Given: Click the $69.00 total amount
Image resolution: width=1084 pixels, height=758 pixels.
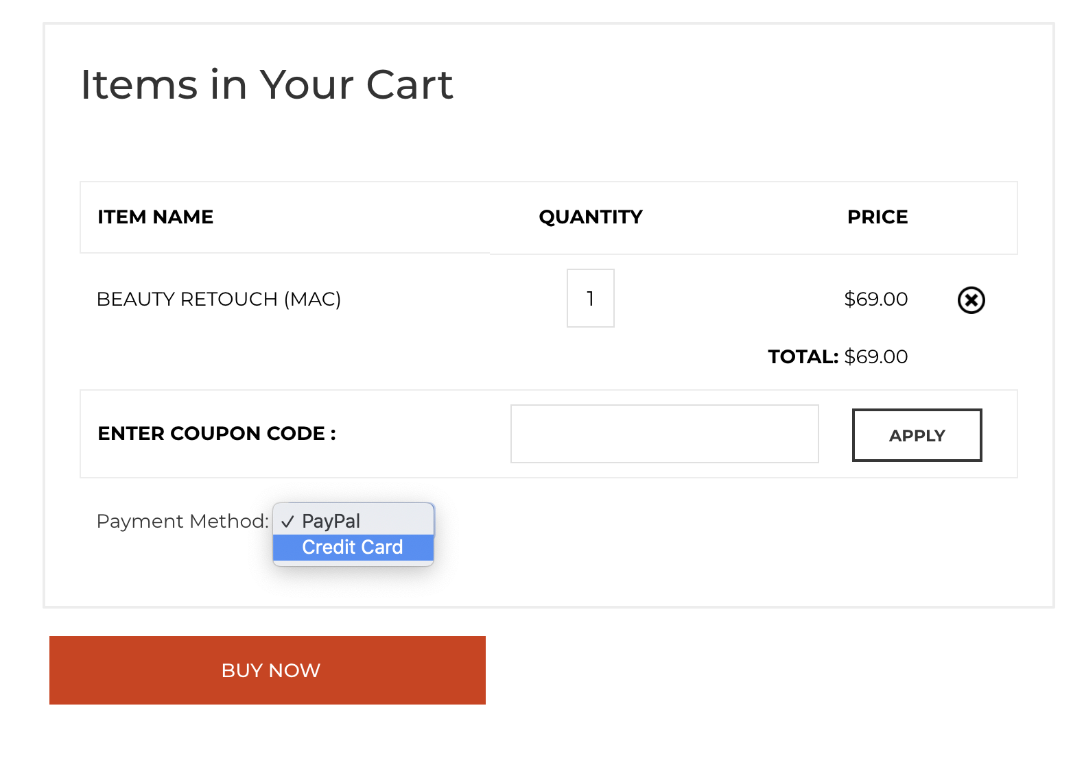Looking at the screenshot, I should [x=876, y=357].
